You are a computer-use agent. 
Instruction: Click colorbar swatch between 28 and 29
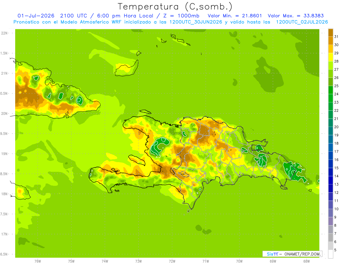[331, 57]
